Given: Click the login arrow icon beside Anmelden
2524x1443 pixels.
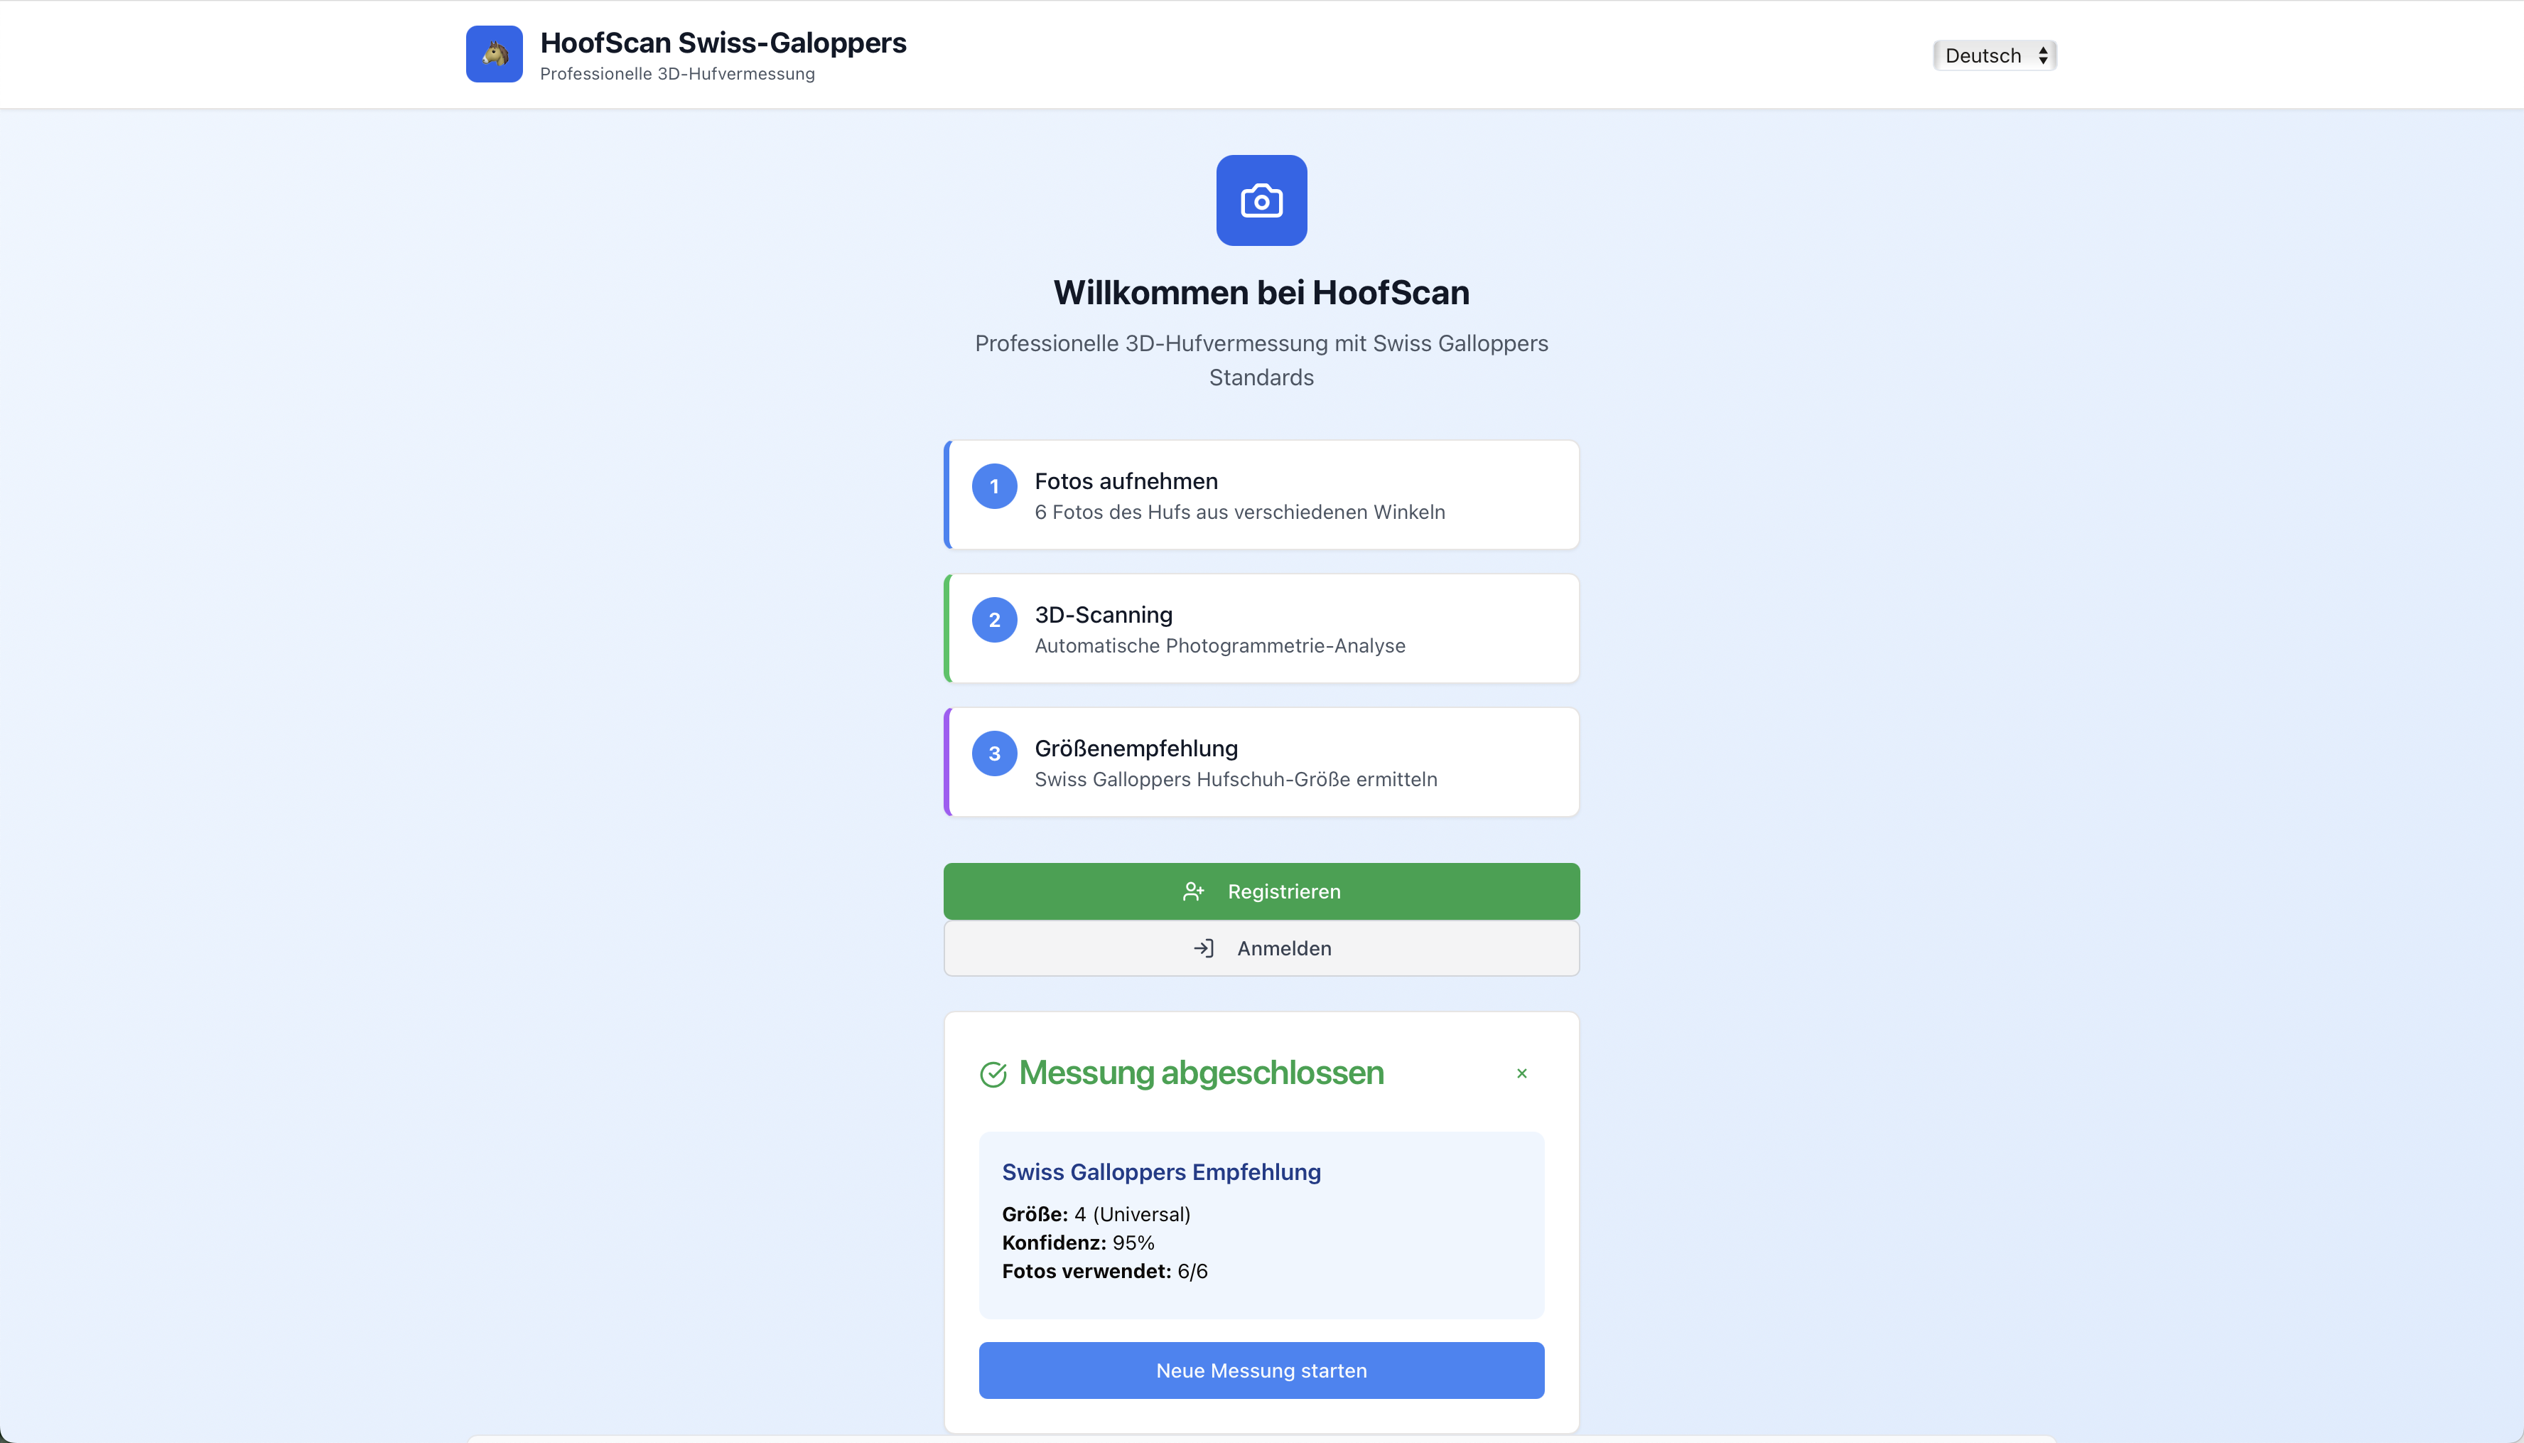Looking at the screenshot, I should coord(1204,948).
